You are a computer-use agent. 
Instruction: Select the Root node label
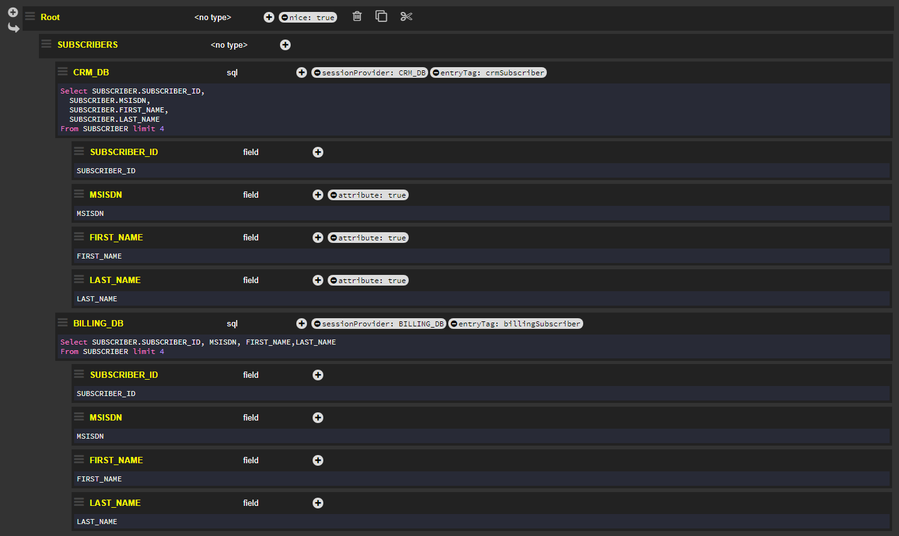pyautogui.click(x=50, y=18)
